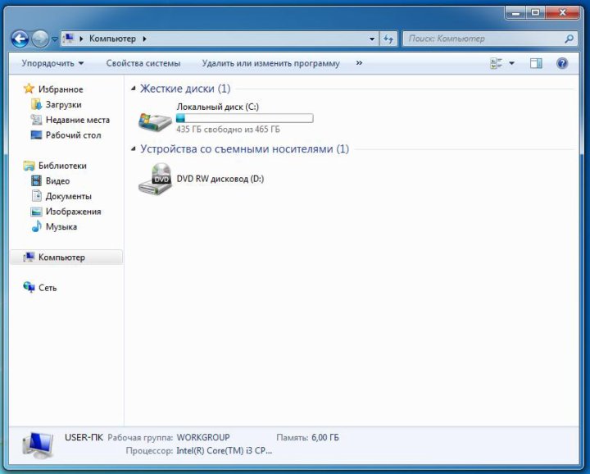Viewport: 590px width, 474px height.
Task: Click Удалить или изменить программу
Action: click(270, 63)
